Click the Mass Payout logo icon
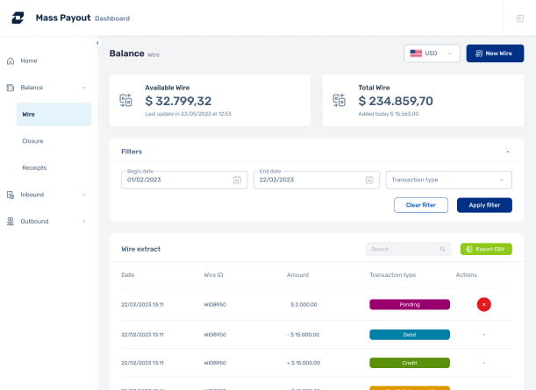This screenshot has width=536, height=390. (18, 18)
